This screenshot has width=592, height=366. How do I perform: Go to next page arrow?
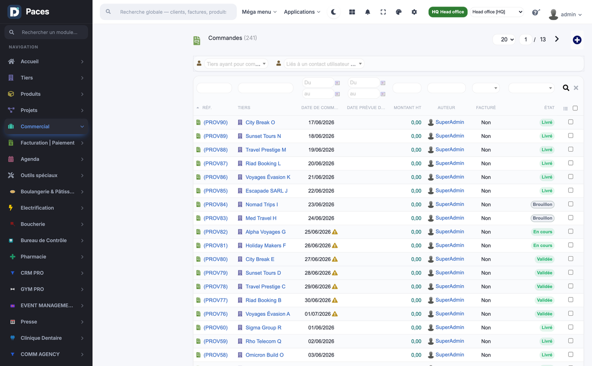(x=557, y=39)
